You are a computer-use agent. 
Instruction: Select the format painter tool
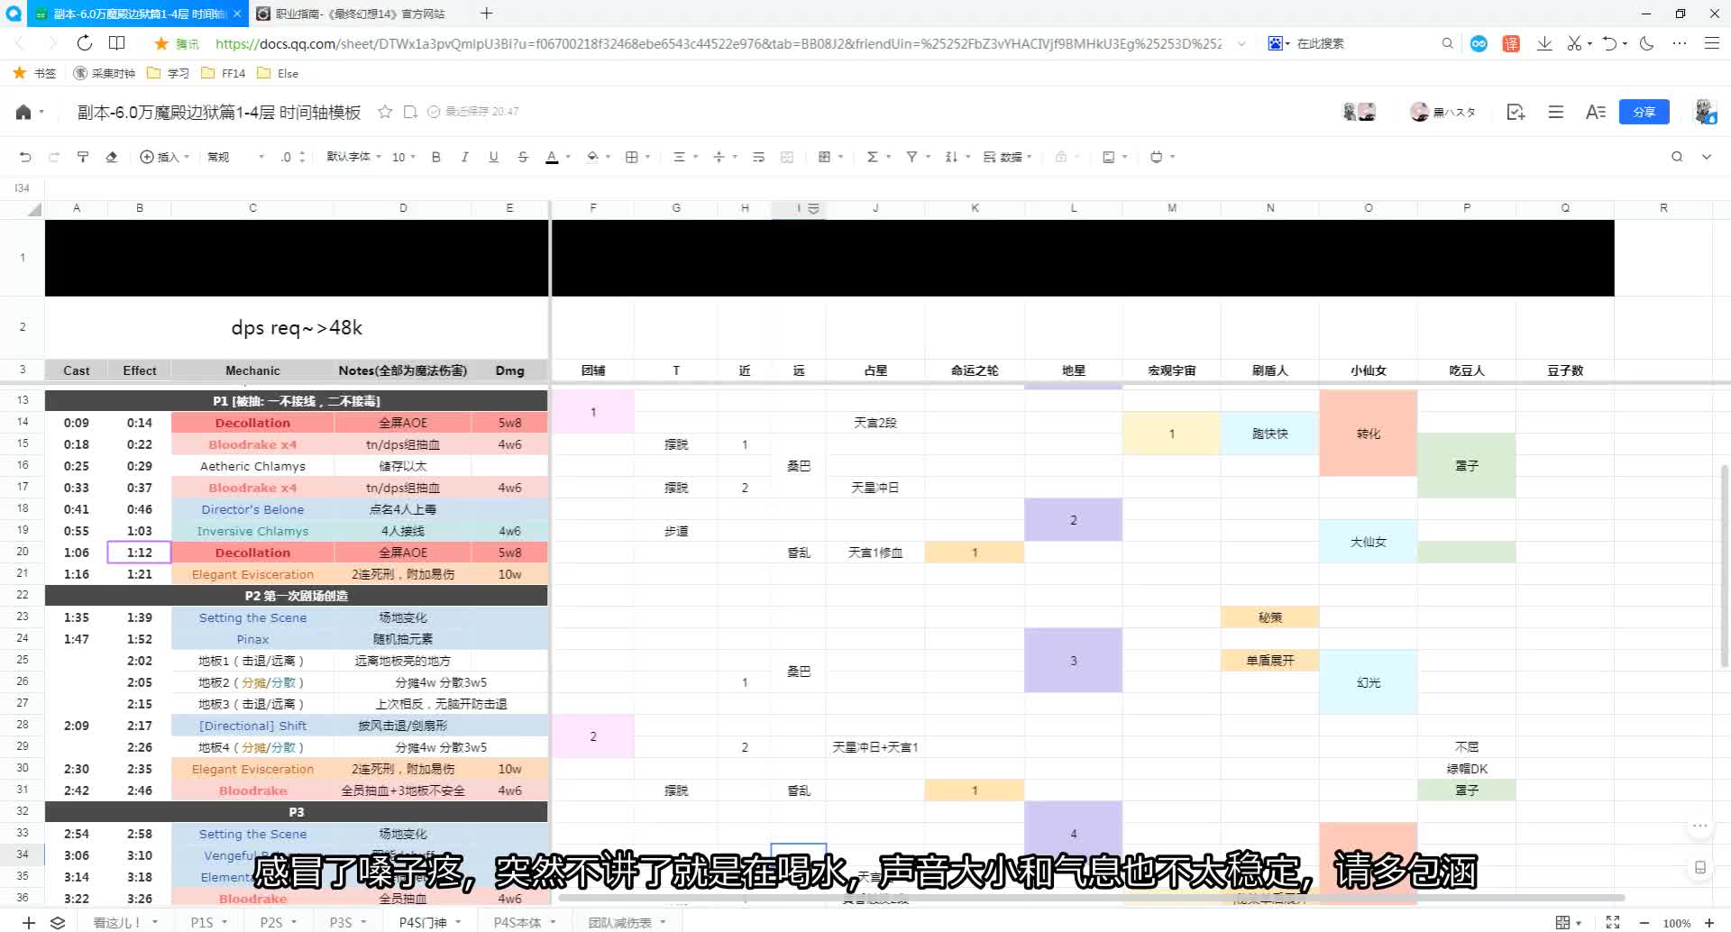click(84, 156)
